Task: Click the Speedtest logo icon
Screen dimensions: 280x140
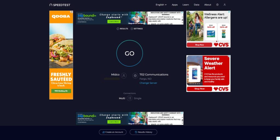Action: click(x=51, y=5)
